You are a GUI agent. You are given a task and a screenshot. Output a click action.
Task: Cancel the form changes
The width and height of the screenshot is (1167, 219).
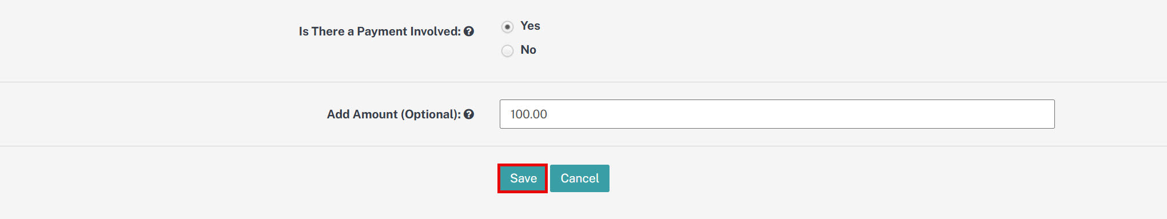click(x=580, y=178)
